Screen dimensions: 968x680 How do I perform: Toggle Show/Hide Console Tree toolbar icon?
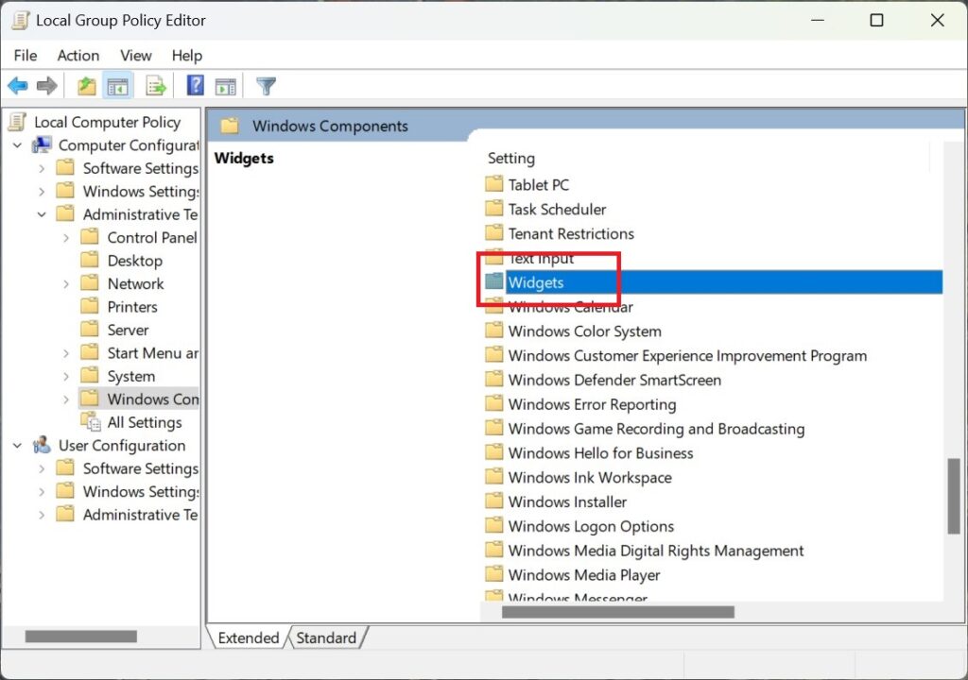point(117,86)
